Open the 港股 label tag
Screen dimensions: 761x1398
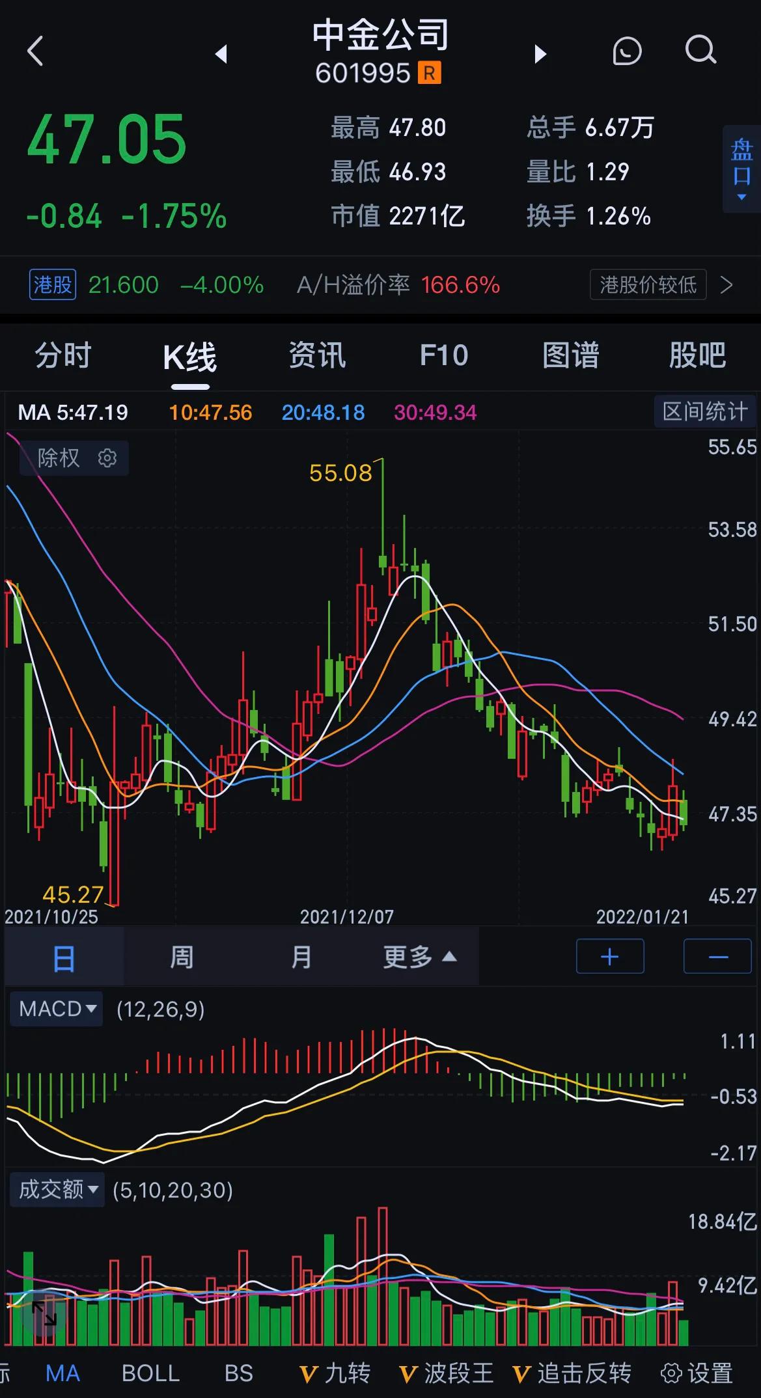(53, 284)
